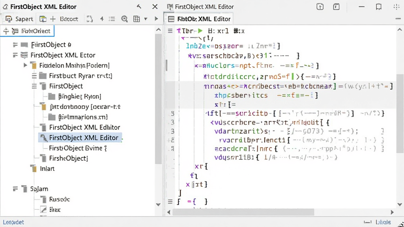Click the wrench icon on selected tree row
Viewport: 404px width, 227px height.
pyautogui.click(x=43, y=138)
